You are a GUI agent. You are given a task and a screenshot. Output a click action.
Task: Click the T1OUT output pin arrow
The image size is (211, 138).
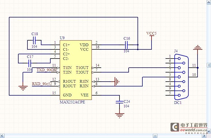click(93, 68)
